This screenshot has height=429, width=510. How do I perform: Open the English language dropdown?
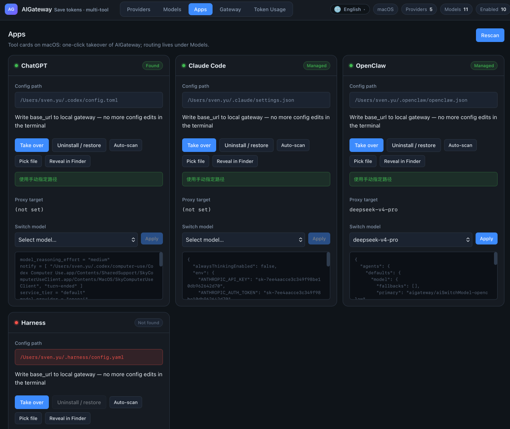click(x=350, y=9)
